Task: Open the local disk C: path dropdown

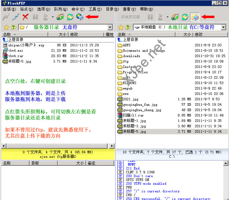Action: (x=224, y=27)
